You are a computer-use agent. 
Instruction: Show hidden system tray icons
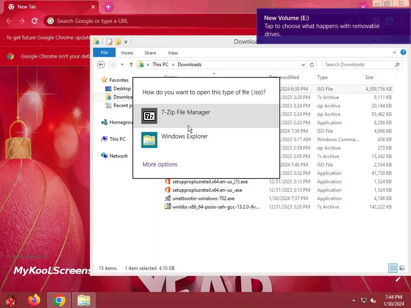click(x=354, y=300)
